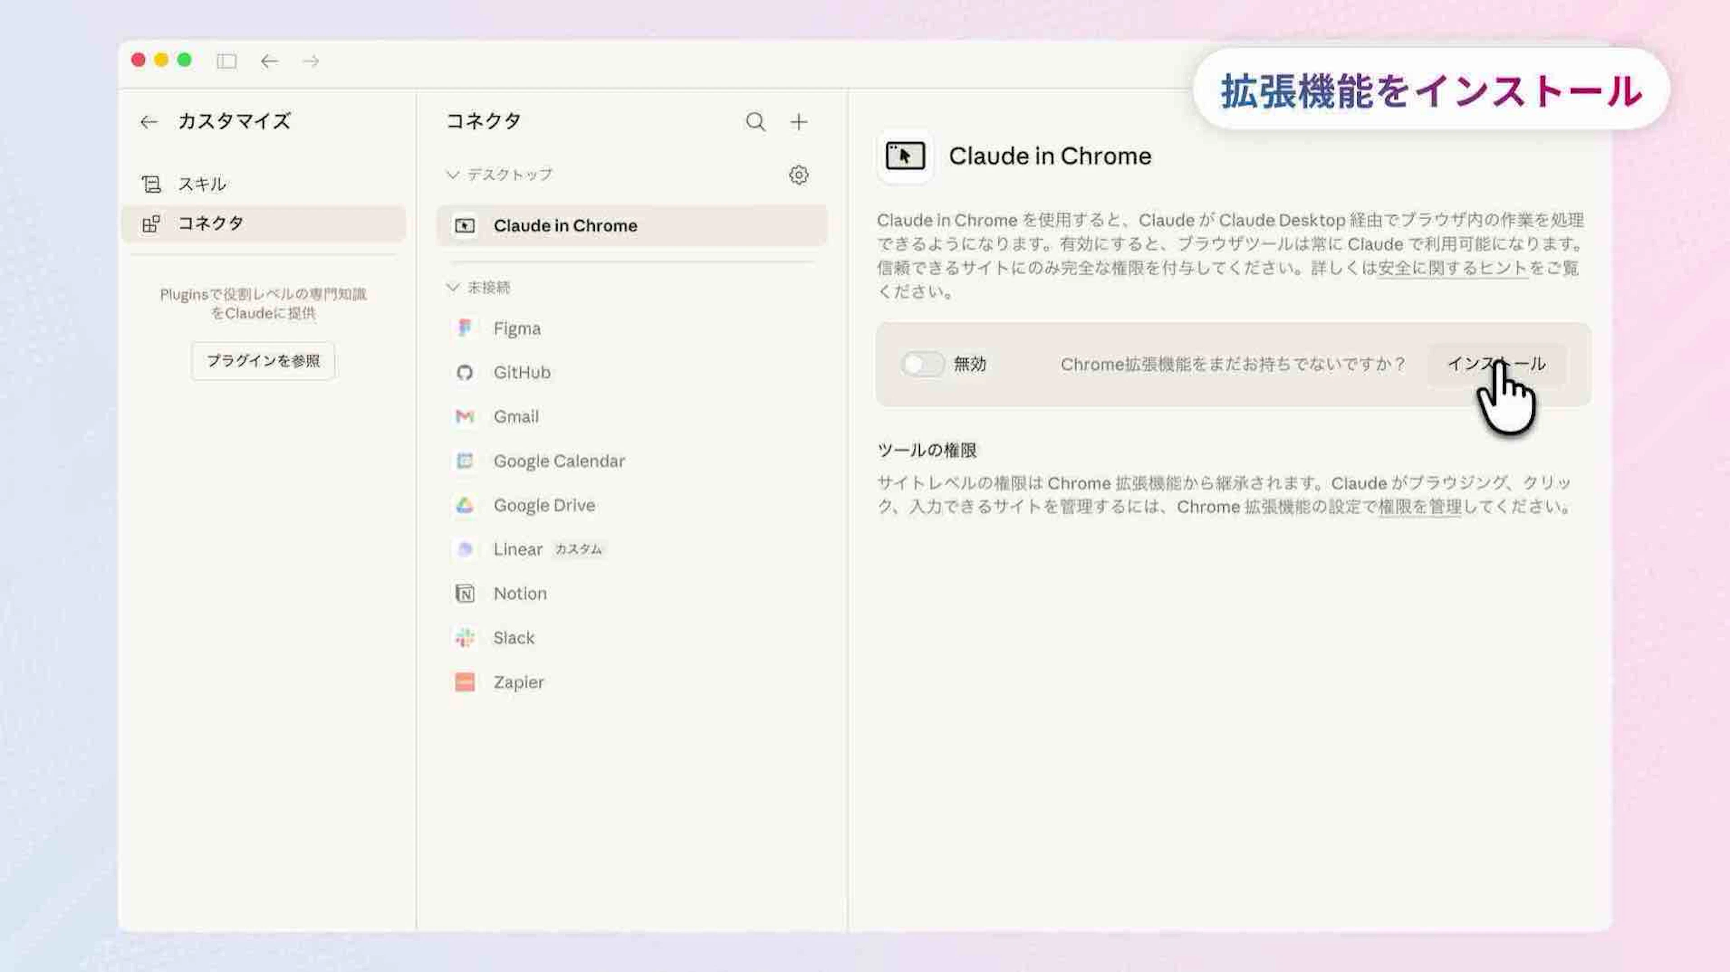The image size is (1730, 972).
Task: Click the plus icon to add a connector
Action: (x=798, y=122)
